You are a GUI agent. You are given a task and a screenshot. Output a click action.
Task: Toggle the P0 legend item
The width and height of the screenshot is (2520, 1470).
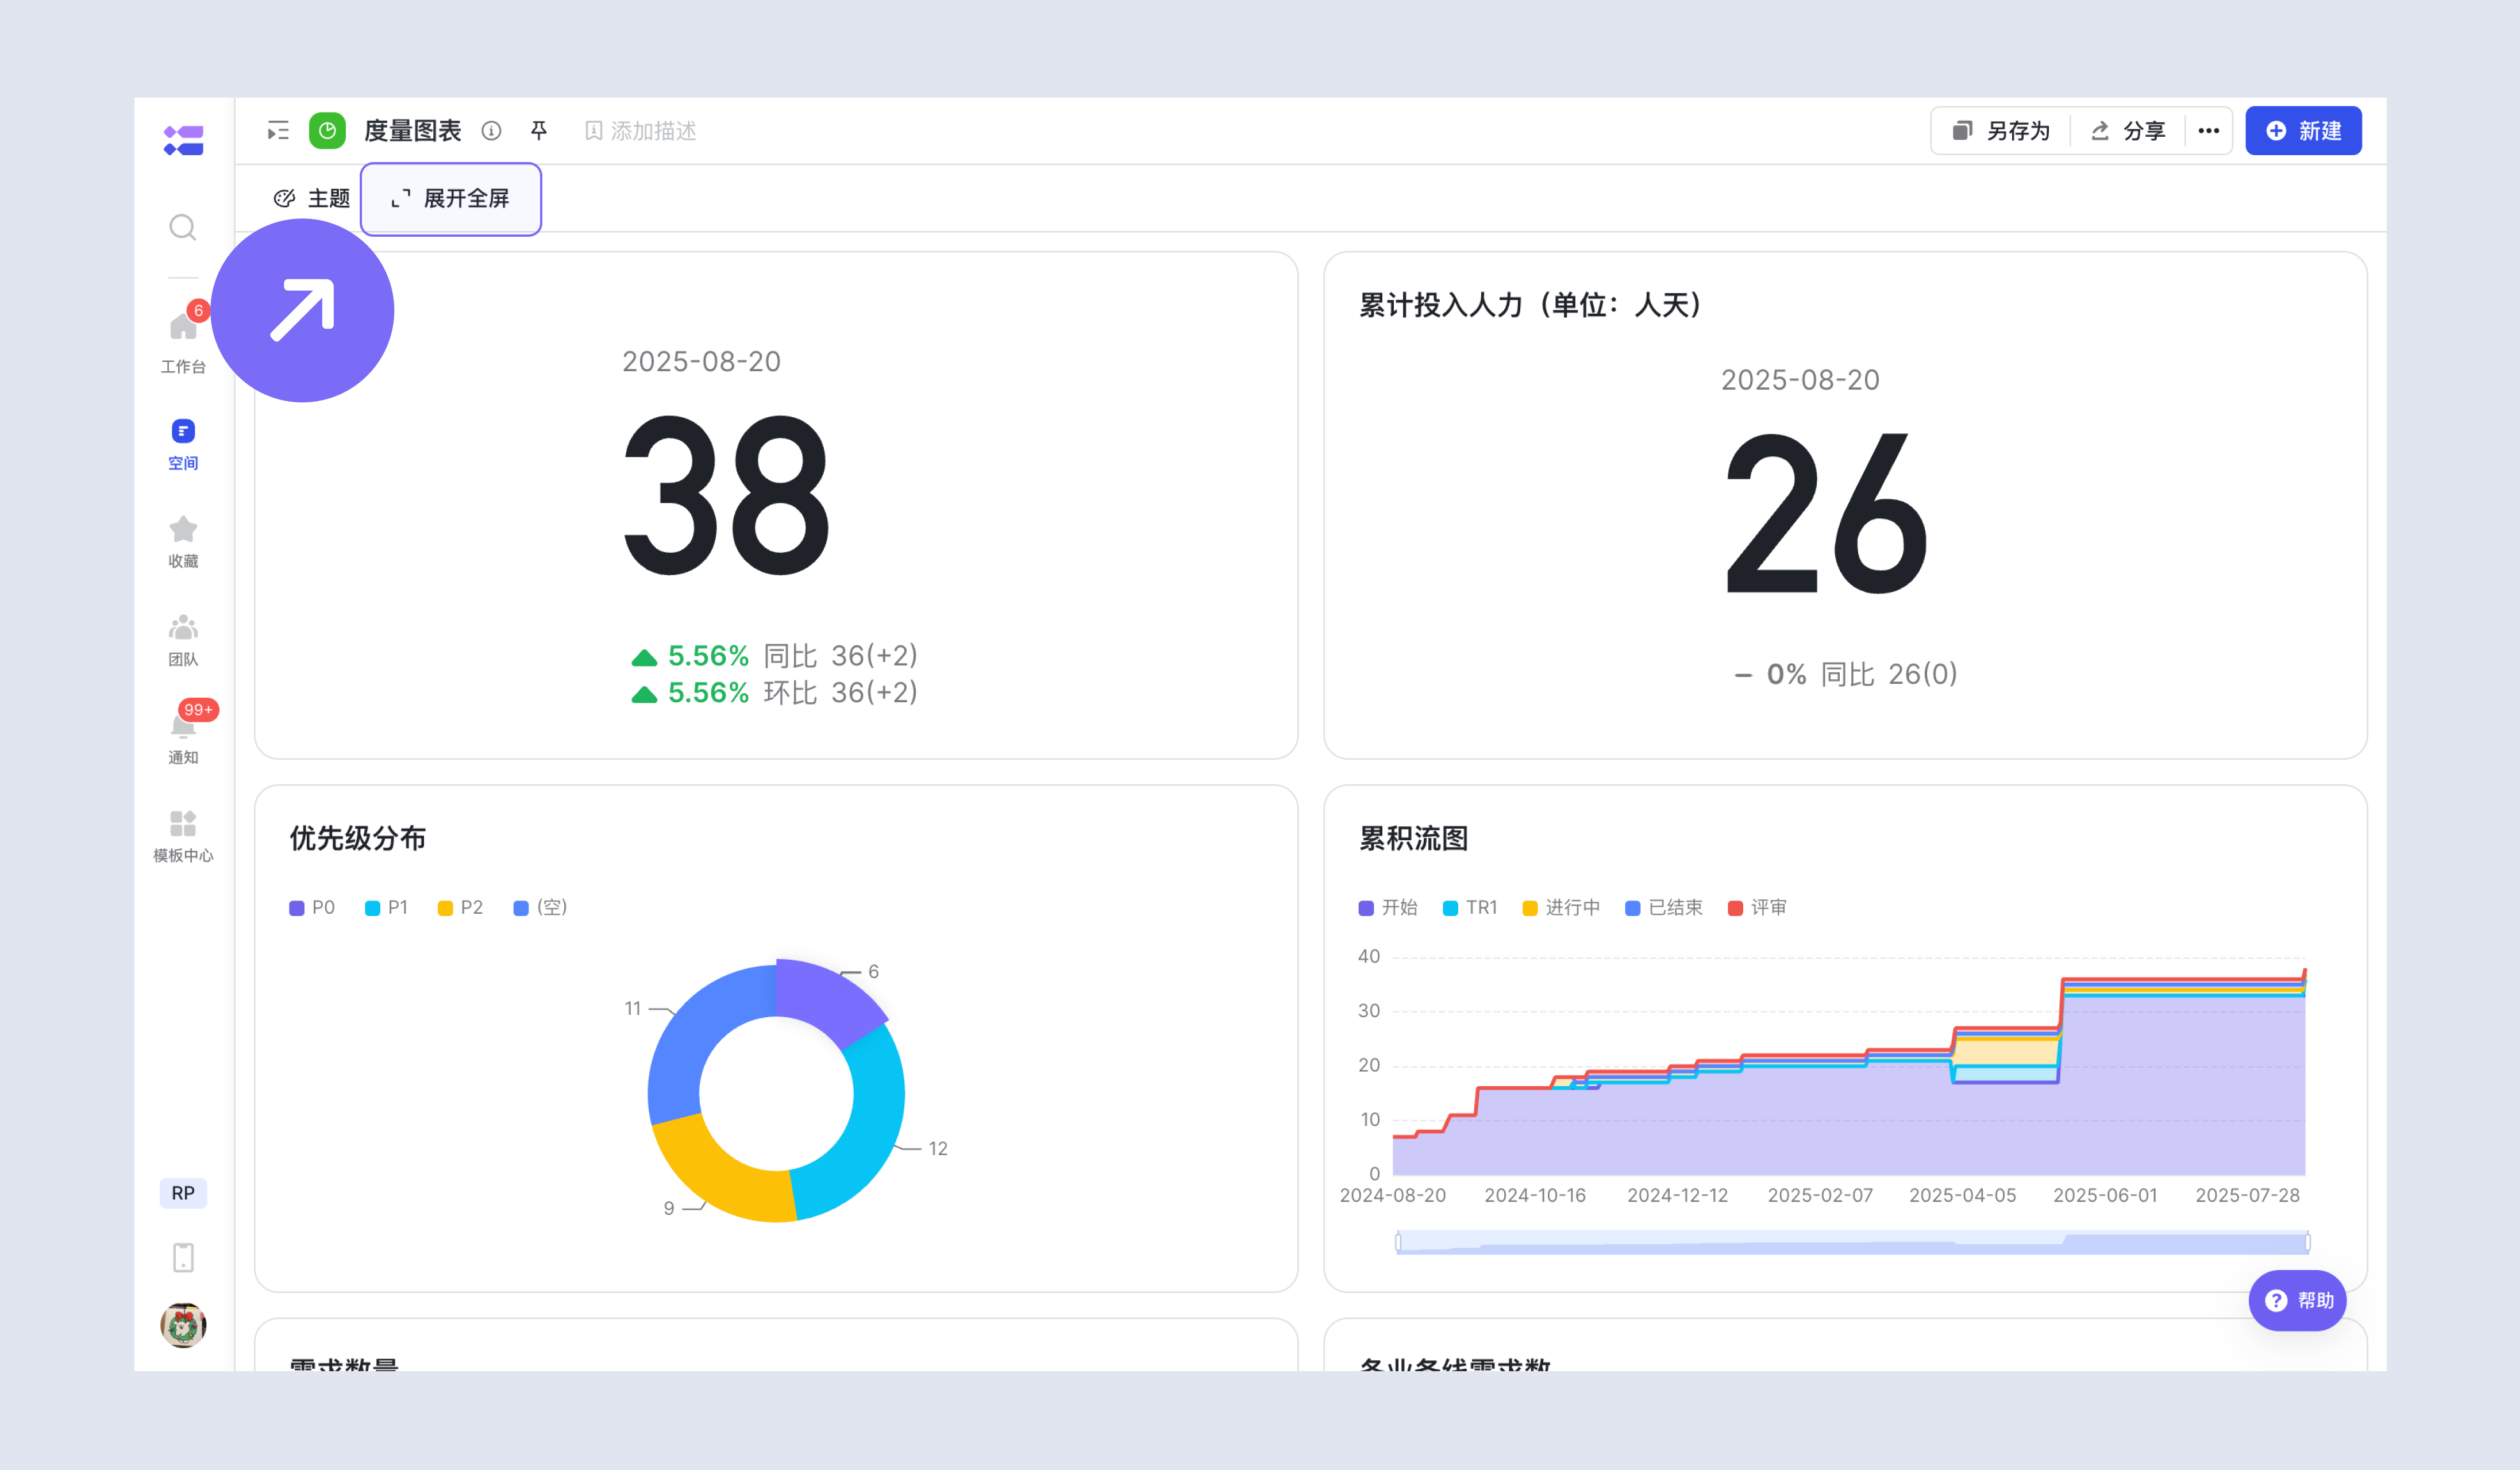312,908
